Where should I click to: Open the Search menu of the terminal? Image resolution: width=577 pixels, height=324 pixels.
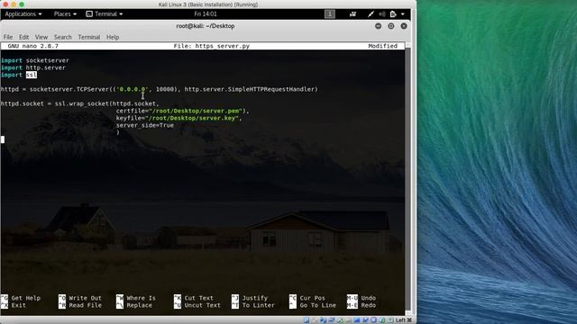click(x=62, y=37)
